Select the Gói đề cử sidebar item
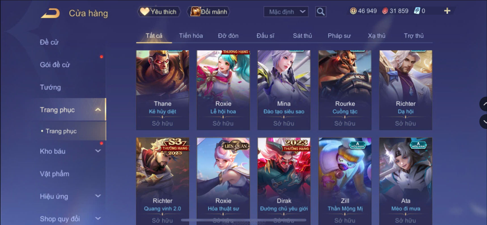 click(x=55, y=65)
